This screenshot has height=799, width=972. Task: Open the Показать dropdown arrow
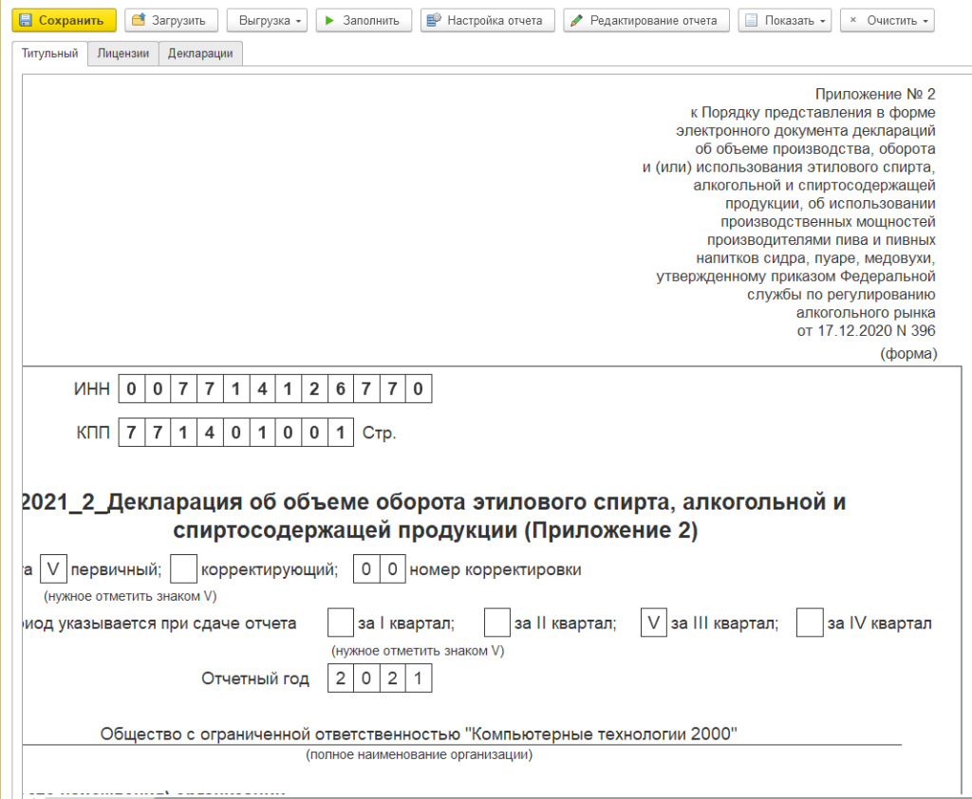coord(822,21)
